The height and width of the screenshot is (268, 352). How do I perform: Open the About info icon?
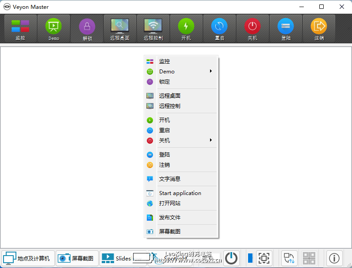coord(334,258)
